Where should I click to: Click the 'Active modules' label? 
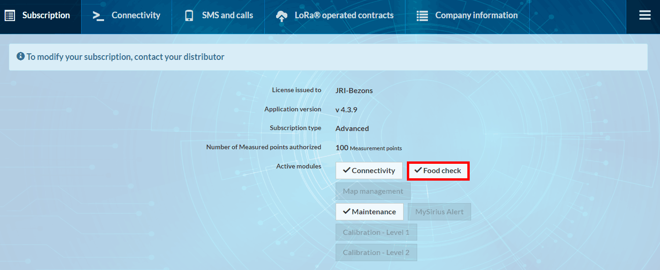[299, 166]
